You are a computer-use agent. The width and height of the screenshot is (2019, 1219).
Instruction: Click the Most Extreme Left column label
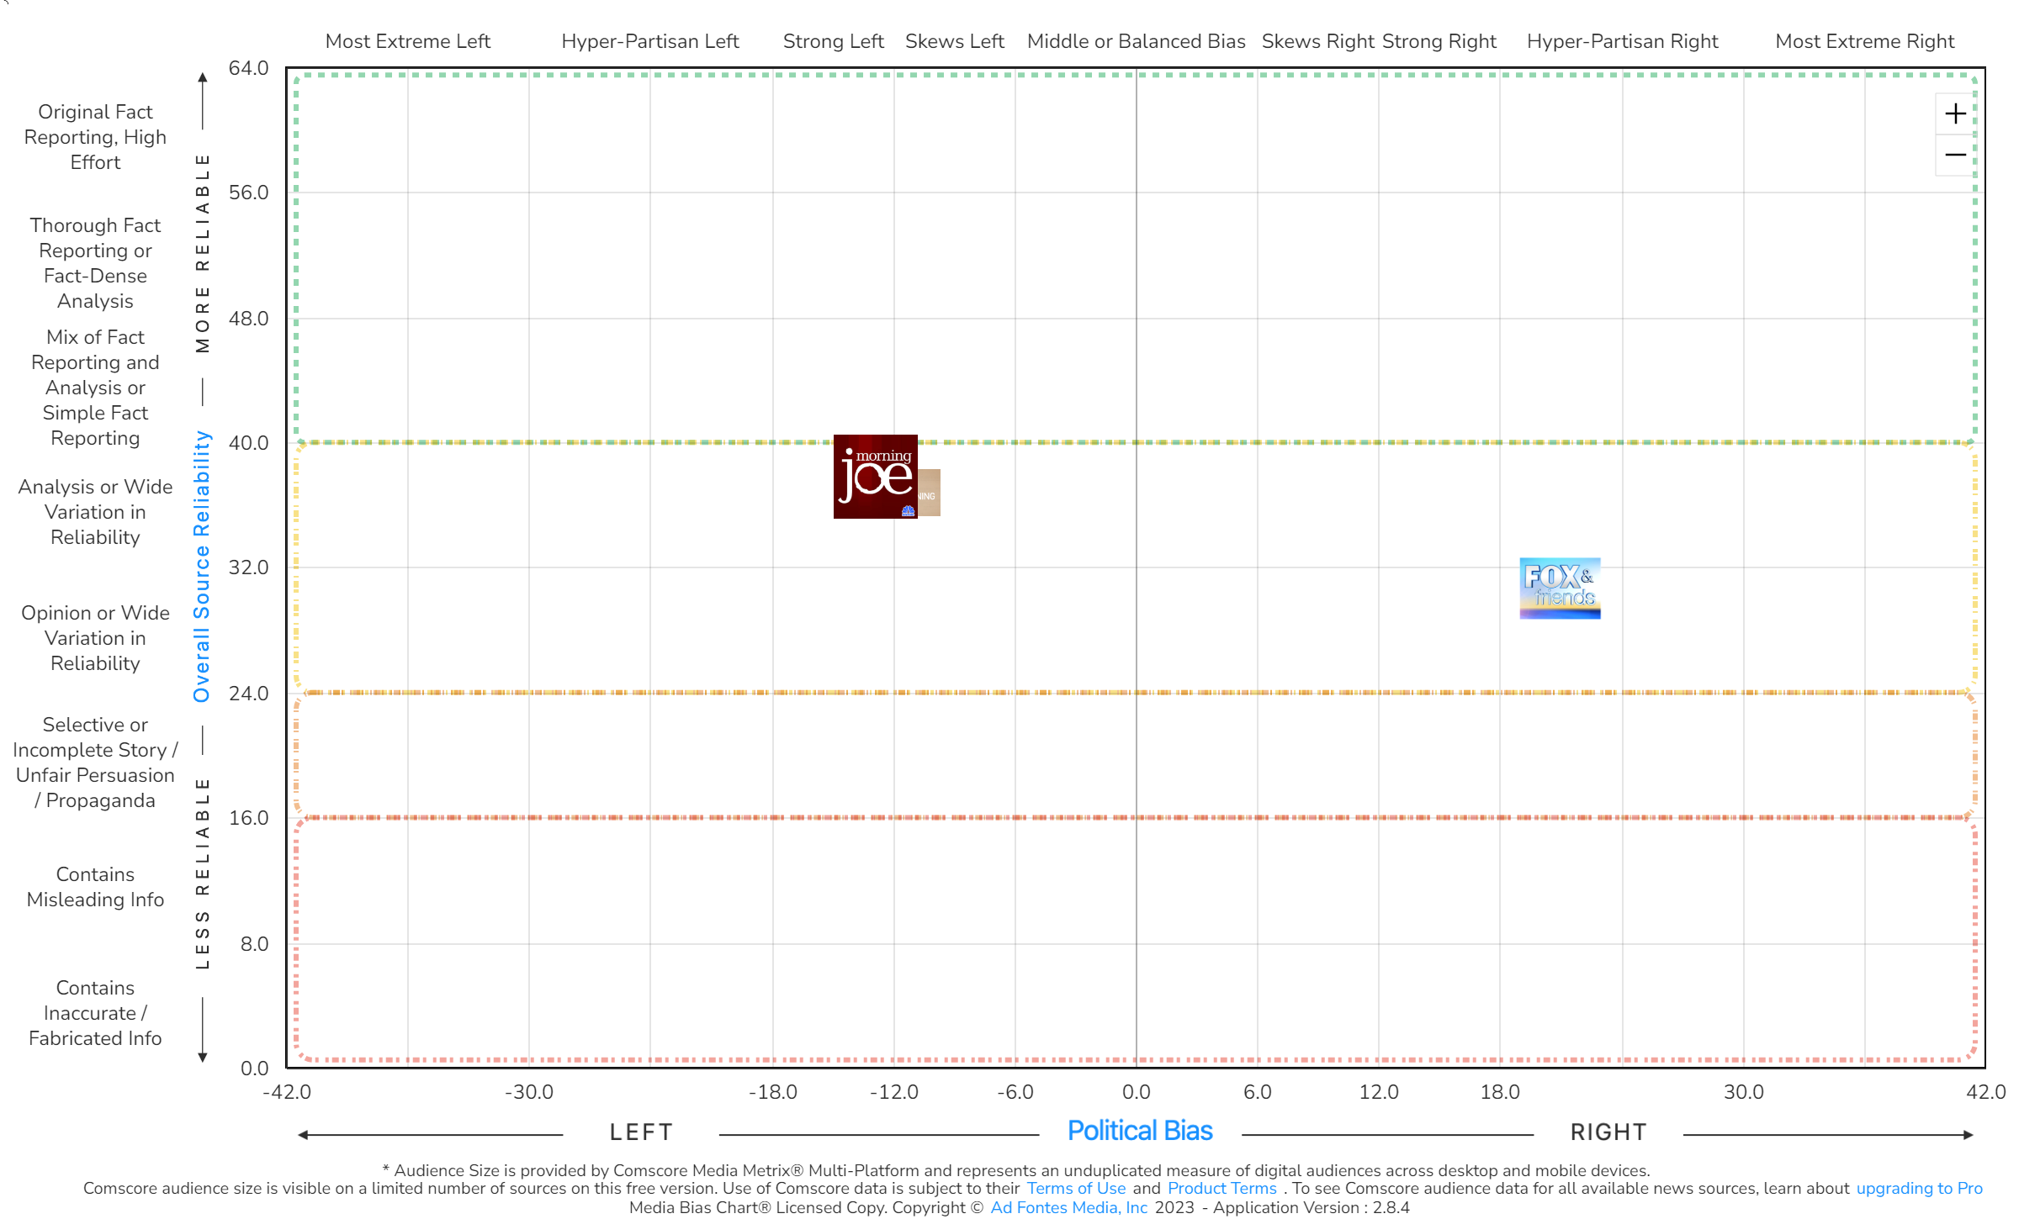[x=408, y=41]
